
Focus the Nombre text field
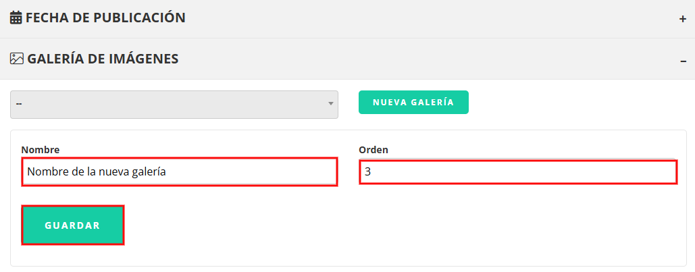tap(180, 172)
